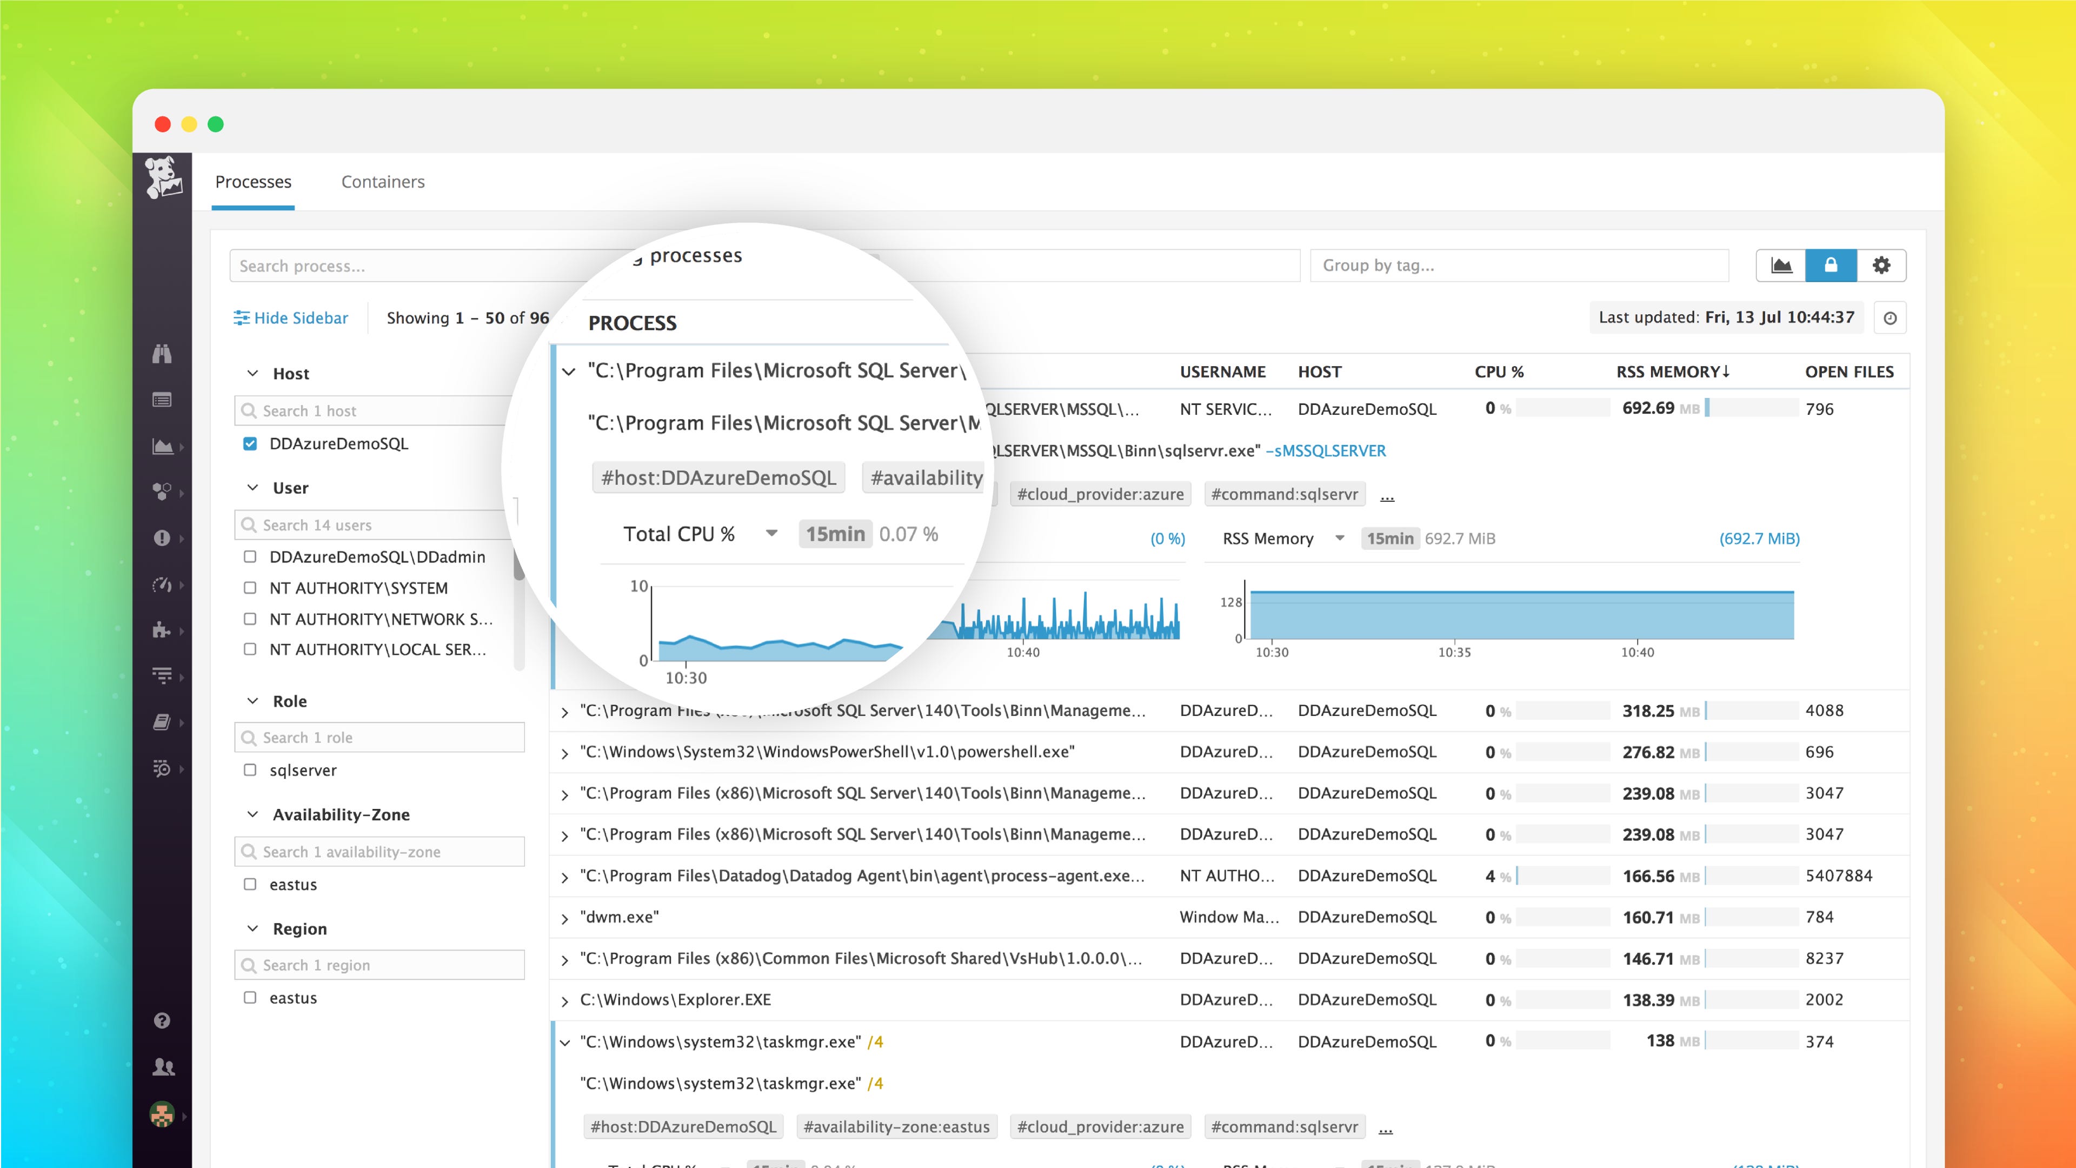Expand the dwm.exe process row
The width and height of the screenshot is (2076, 1168).
(x=565, y=918)
